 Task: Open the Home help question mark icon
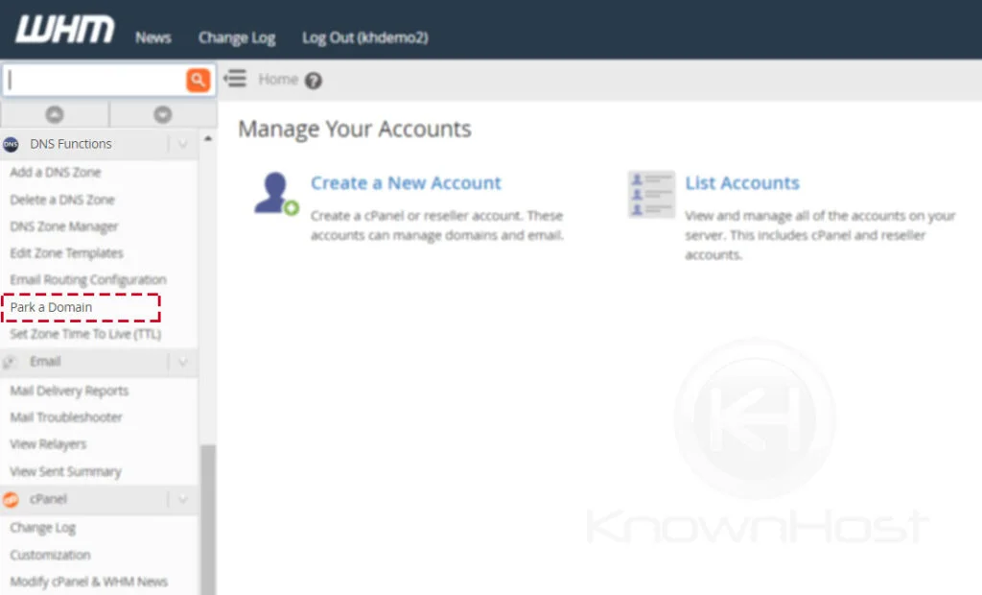click(313, 82)
